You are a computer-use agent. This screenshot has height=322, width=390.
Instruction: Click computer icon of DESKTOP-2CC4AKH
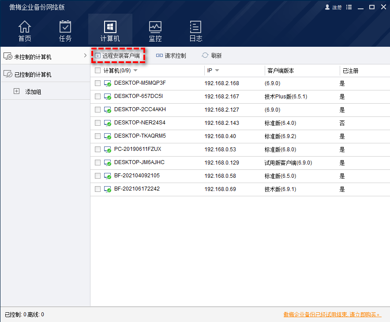click(x=108, y=110)
